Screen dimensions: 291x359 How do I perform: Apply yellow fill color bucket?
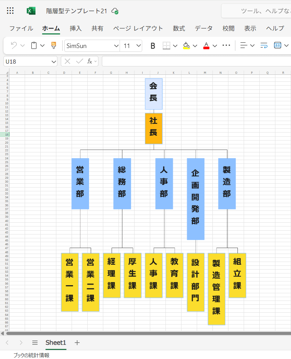pyautogui.click(x=186, y=46)
